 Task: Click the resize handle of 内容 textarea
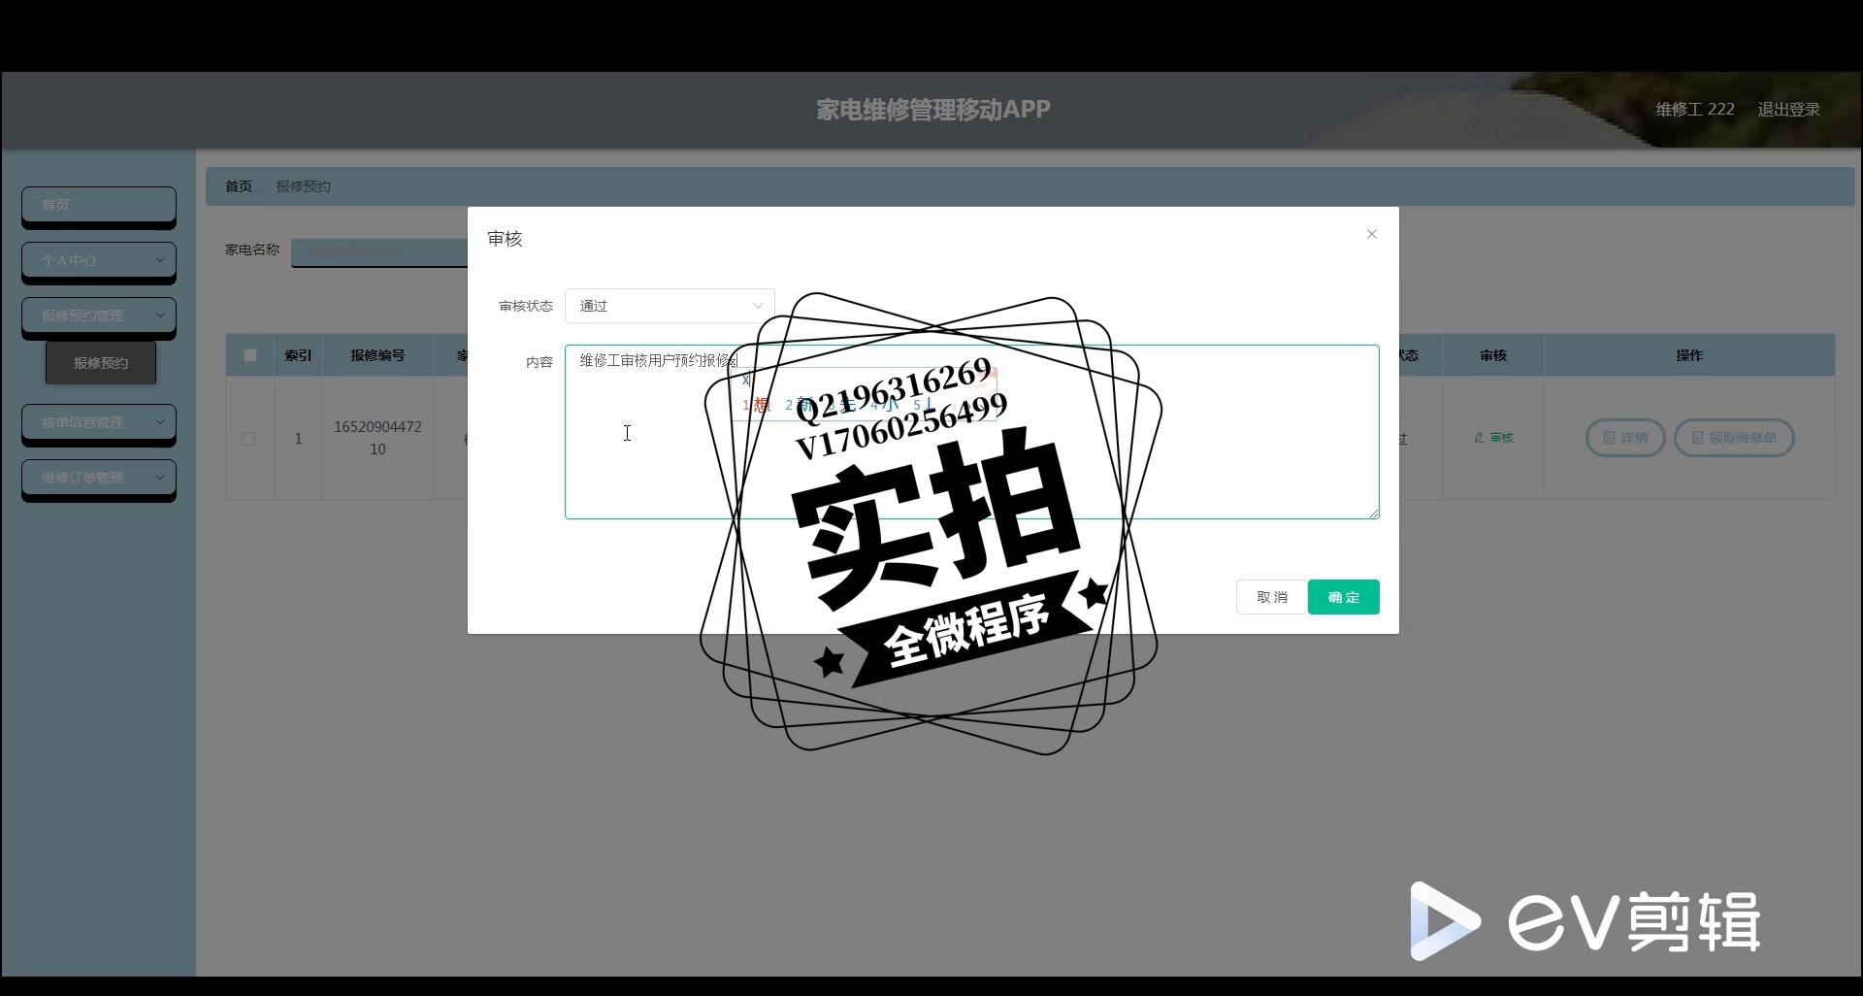coord(1374,514)
